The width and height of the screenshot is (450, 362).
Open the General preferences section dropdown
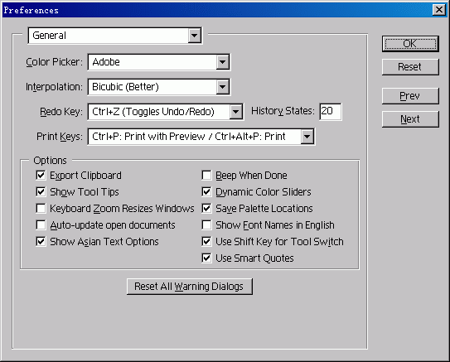point(115,36)
